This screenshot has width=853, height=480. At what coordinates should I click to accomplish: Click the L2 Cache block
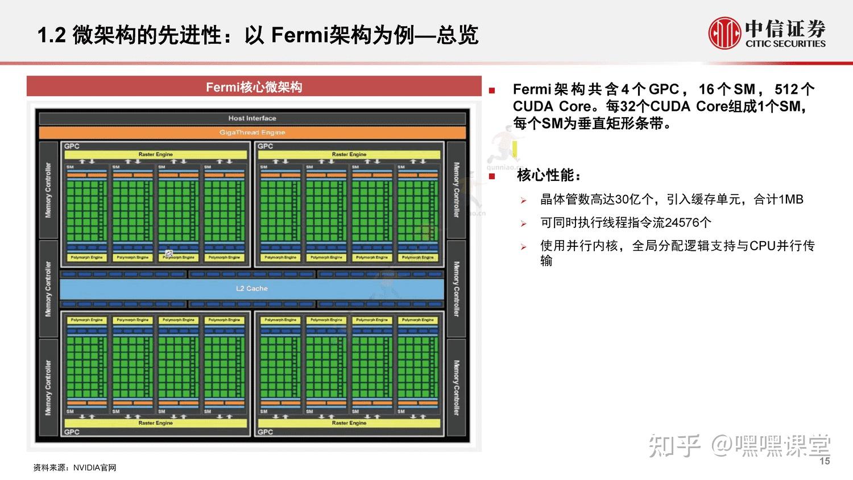252,288
